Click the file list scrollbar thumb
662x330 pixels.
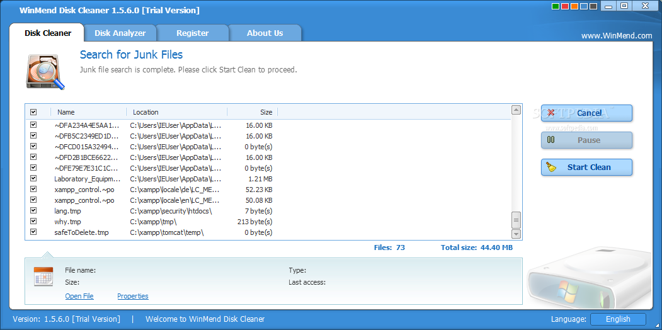pyautogui.click(x=516, y=220)
